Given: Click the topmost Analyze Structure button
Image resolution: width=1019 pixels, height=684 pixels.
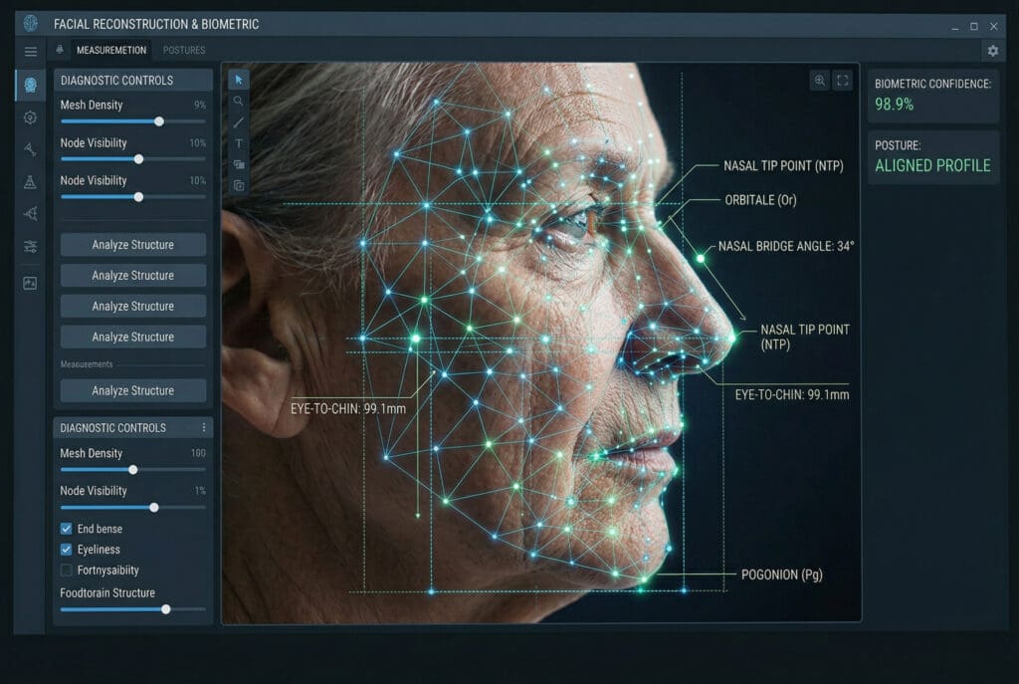Looking at the screenshot, I should 133,245.
